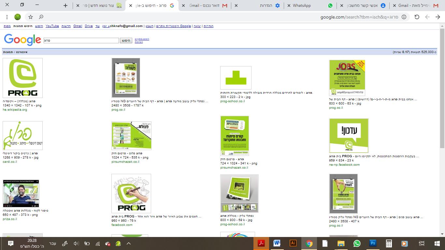This screenshot has height=250, width=445.
Task: Expand the עוד » more-services link
Action: point(97,26)
